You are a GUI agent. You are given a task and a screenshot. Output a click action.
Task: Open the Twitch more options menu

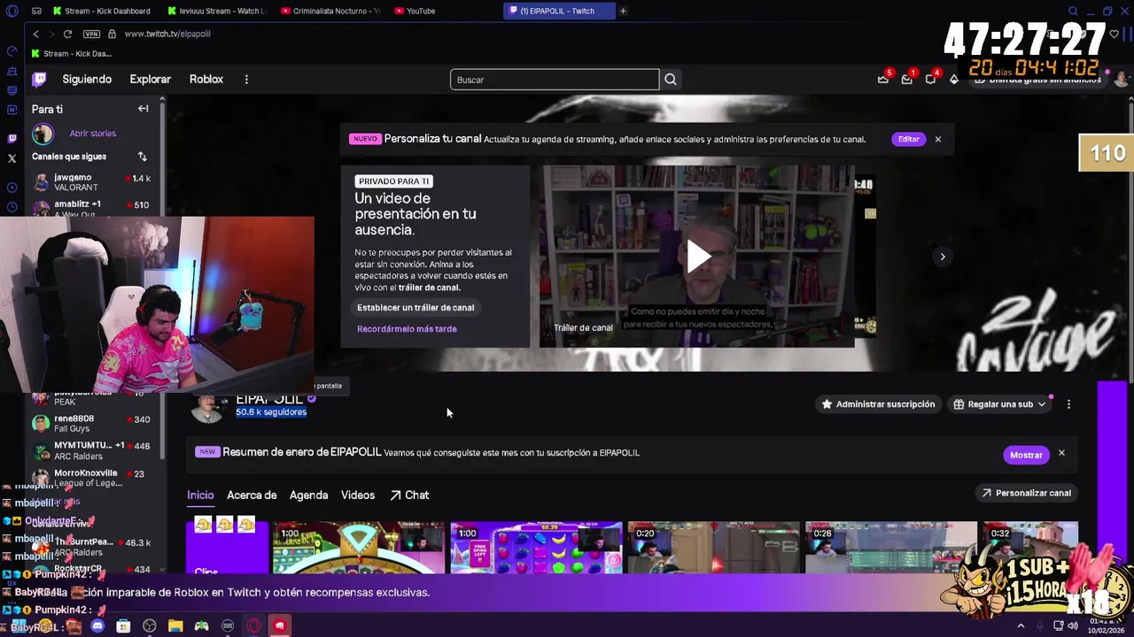point(246,80)
